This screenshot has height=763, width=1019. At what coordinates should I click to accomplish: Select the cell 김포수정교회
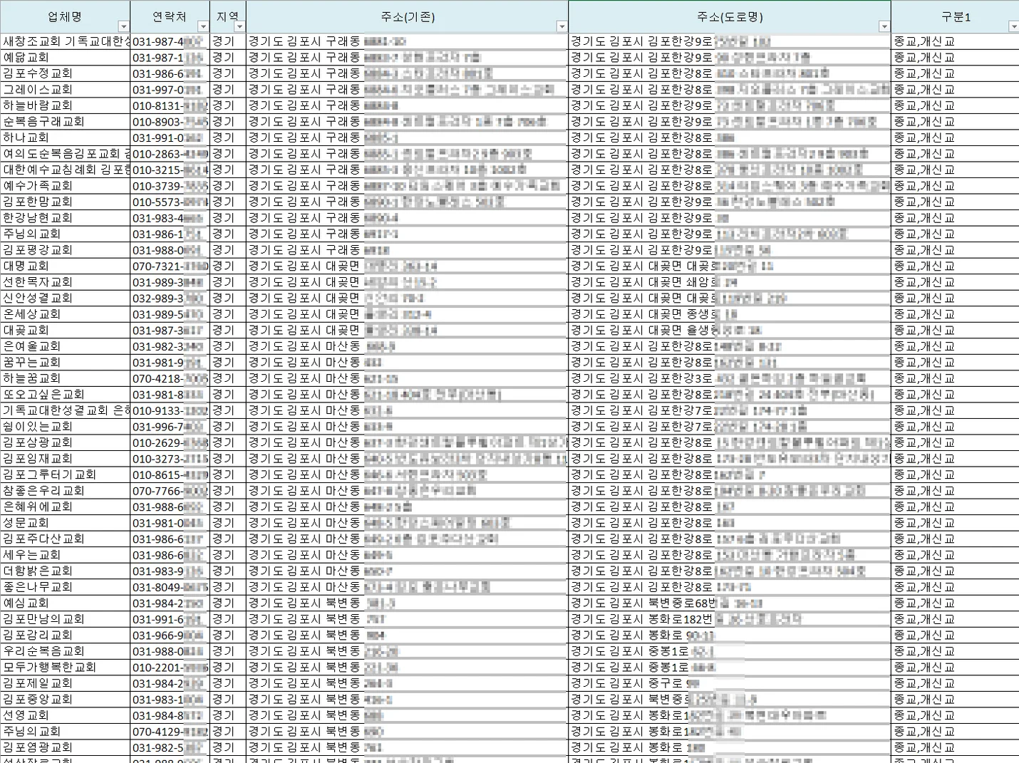pos(66,73)
